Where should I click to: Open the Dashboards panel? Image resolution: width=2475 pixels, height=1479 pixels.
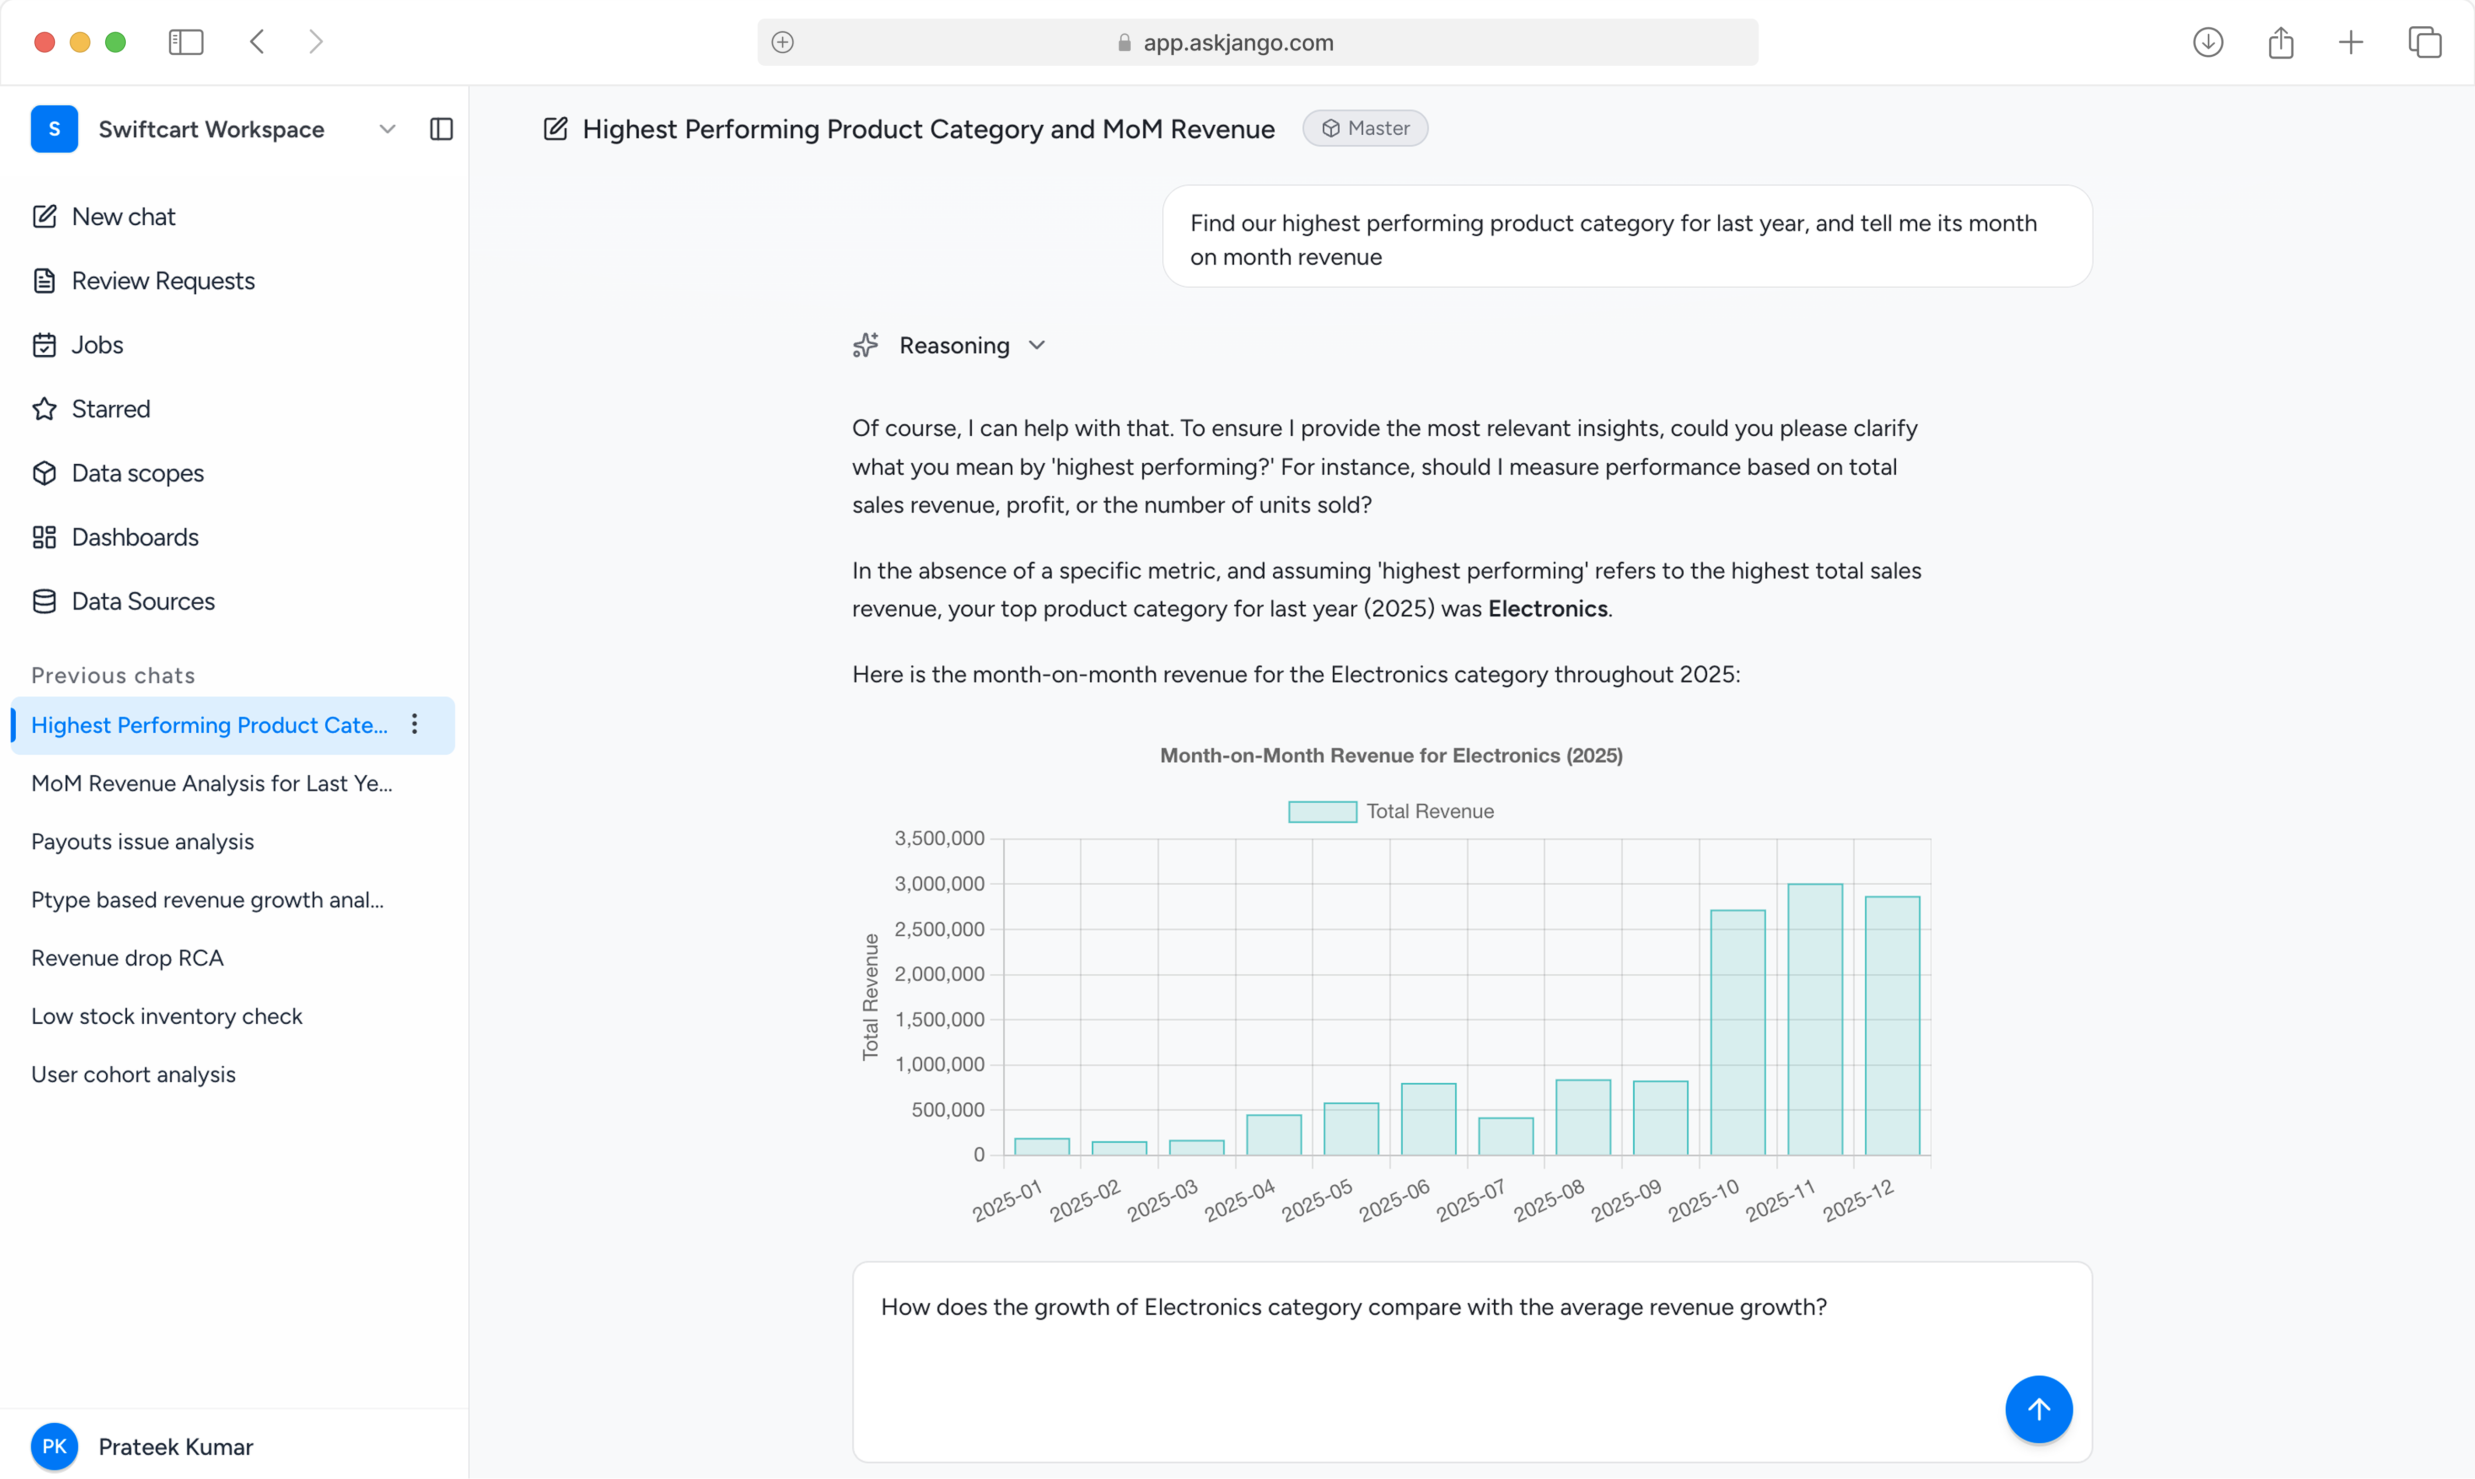click(x=135, y=537)
